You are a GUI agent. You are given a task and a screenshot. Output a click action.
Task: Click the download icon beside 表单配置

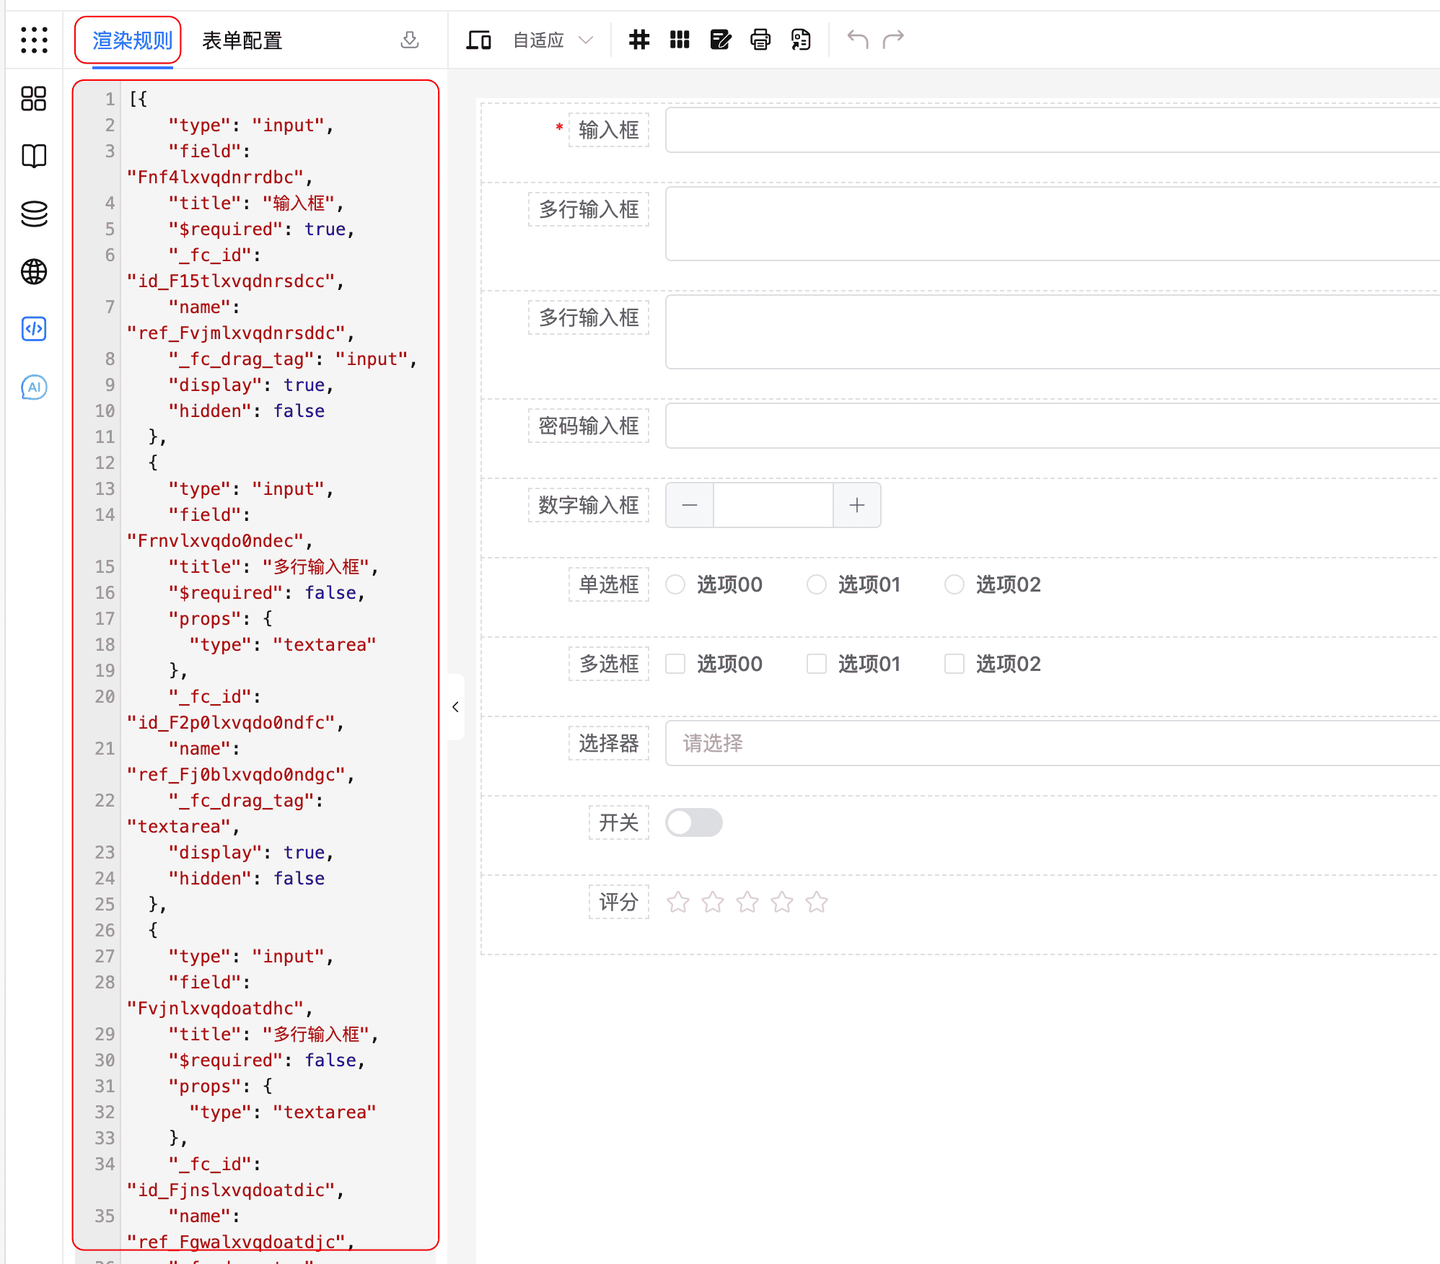409,40
